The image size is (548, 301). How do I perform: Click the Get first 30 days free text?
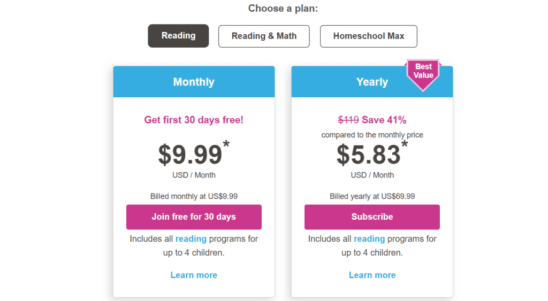[194, 120]
